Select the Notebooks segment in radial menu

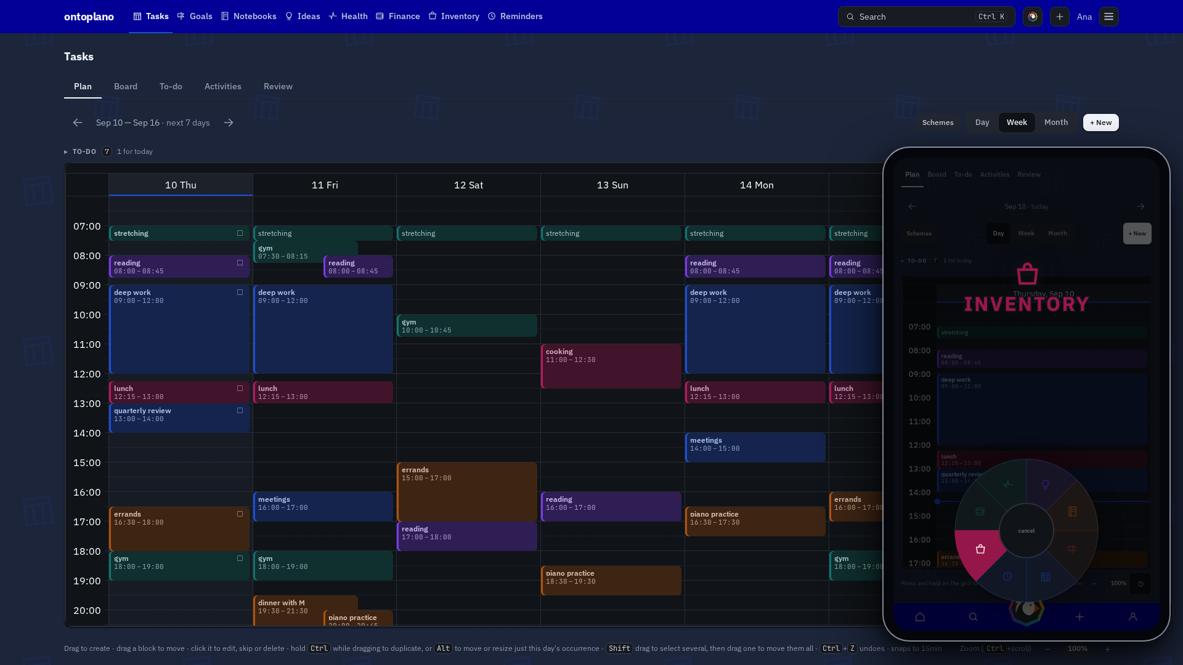tap(1073, 511)
